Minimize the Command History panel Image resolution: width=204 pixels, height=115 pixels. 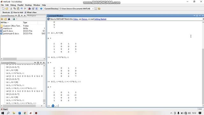tap(35, 63)
